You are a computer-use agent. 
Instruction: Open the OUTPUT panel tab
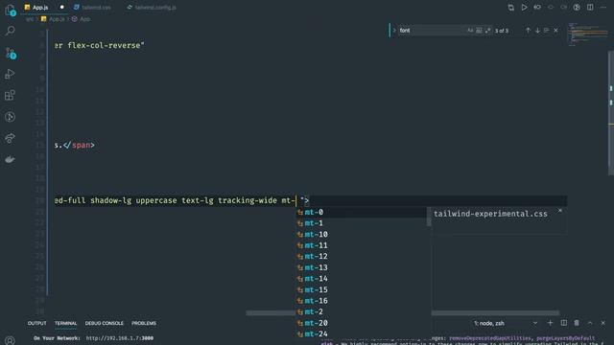click(x=36, y=324)
